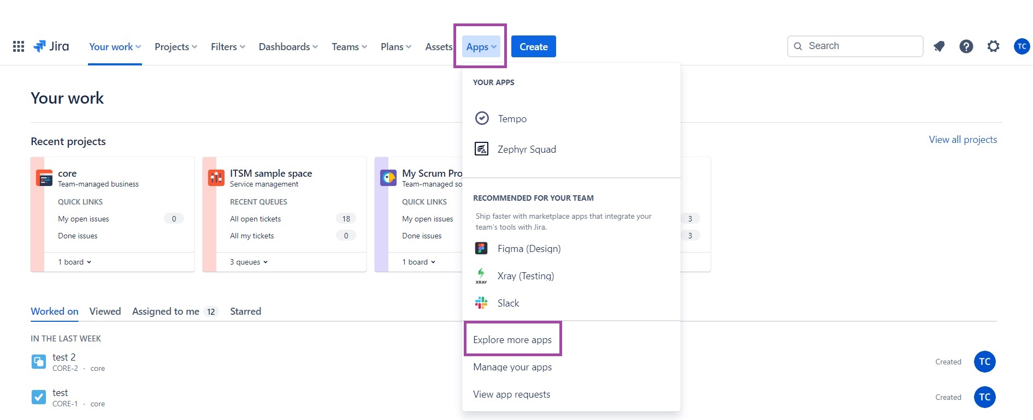Open the test 2 issue

64,357
